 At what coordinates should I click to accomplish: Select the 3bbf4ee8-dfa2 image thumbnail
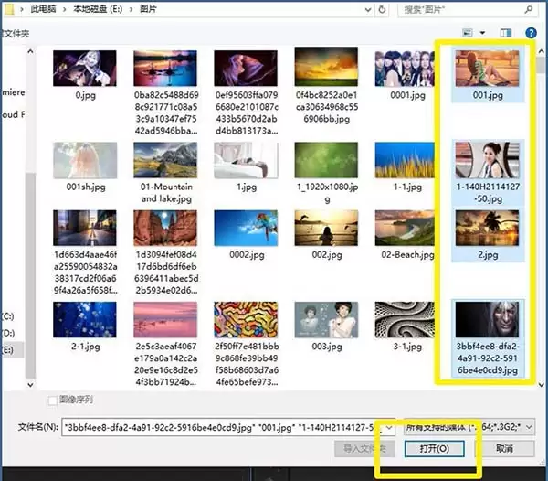487,320
